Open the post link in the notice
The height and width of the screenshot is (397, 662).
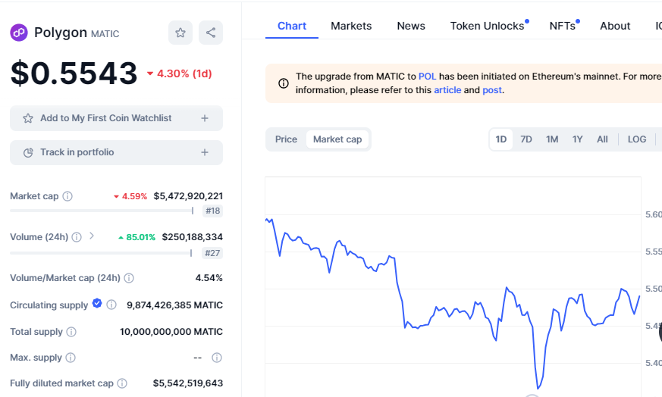tap(492, 90)
